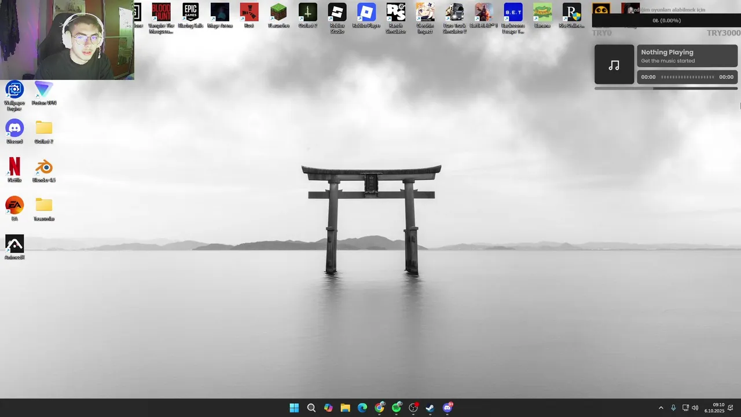Click the webcam overlay thumbnail
Screen dimensions: 741x417
coord(67,40)
